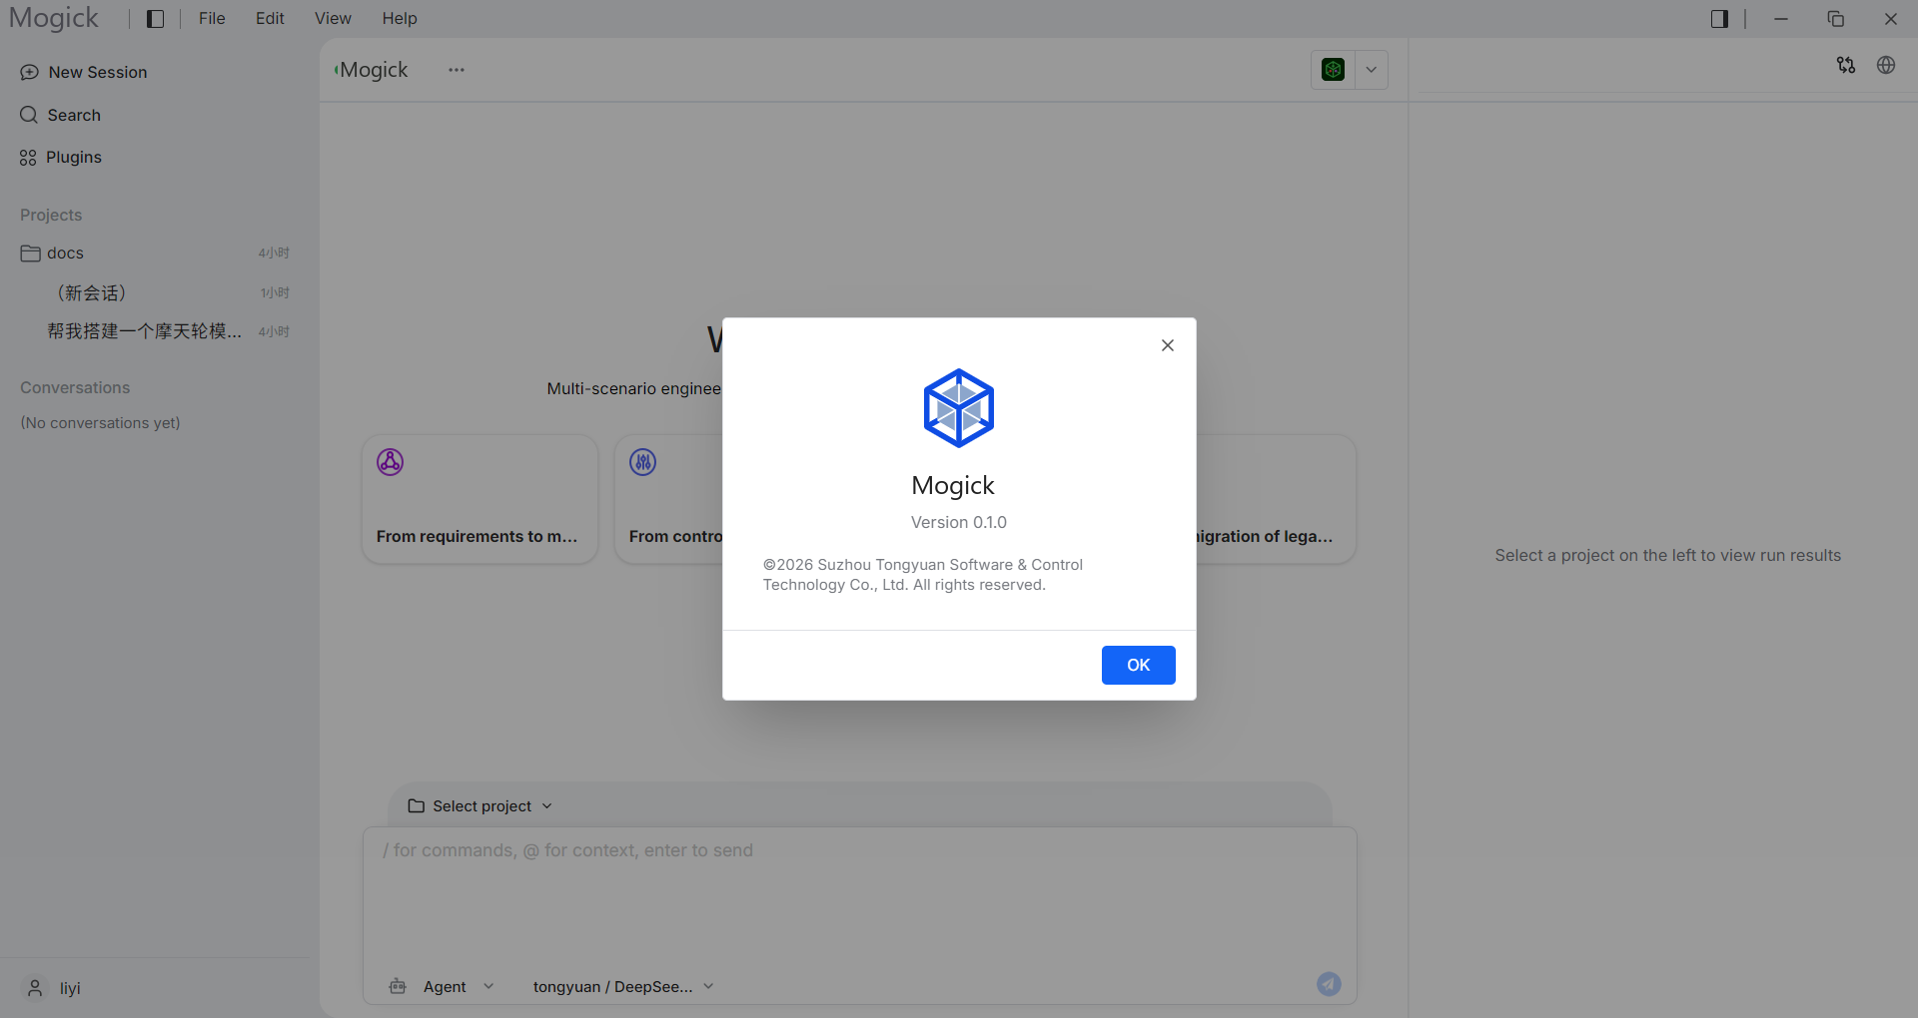This screenshot has height=1018, width=1918.
Task: Open the docs project folder
Action: [155, 254]
